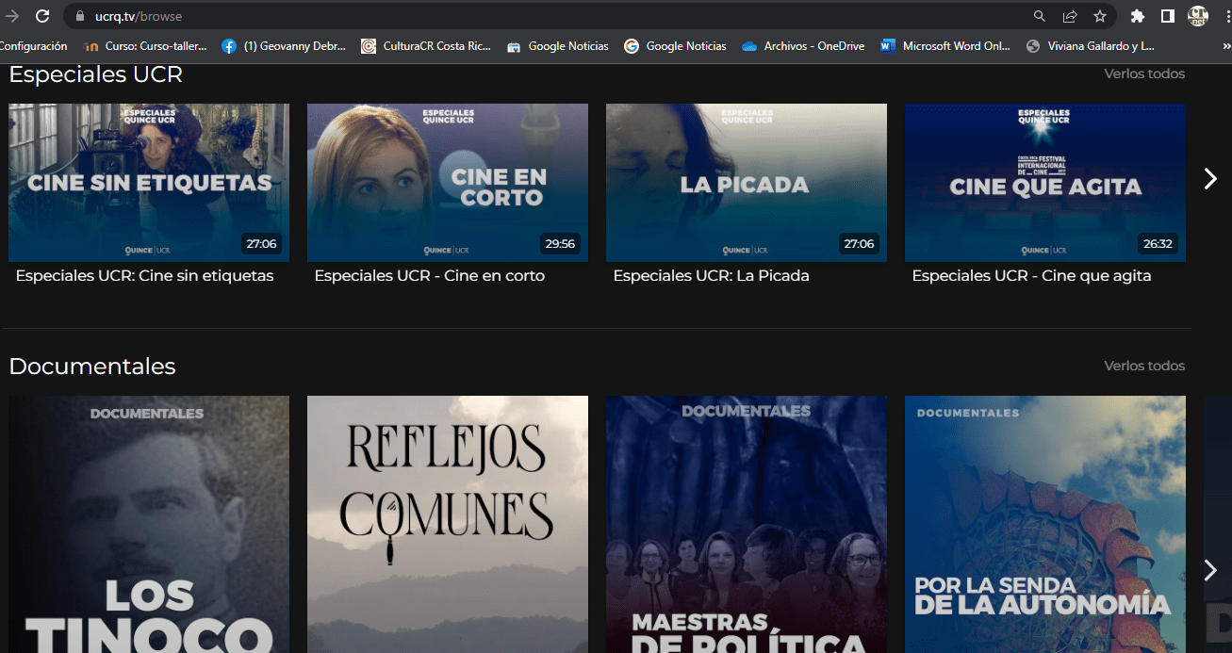Viewport: 1232px width, 653px height.
Task: Click title Especiales UCR - Cine en corto
Action: point(430,276)
